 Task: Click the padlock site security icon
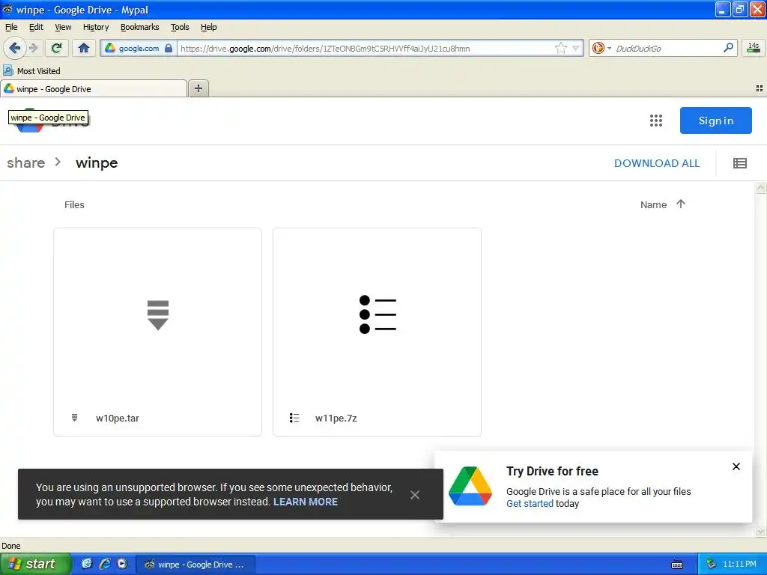click(x=169, y=48)
